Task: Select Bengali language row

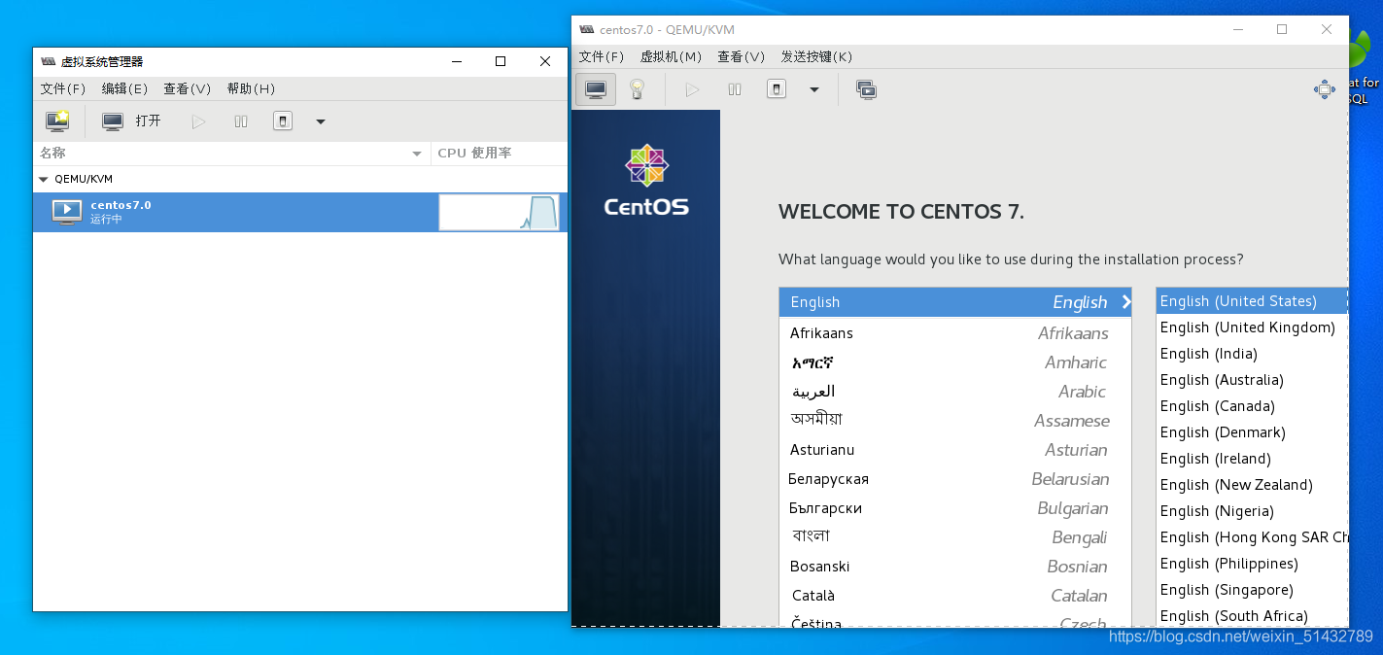Action: (955, 537)
